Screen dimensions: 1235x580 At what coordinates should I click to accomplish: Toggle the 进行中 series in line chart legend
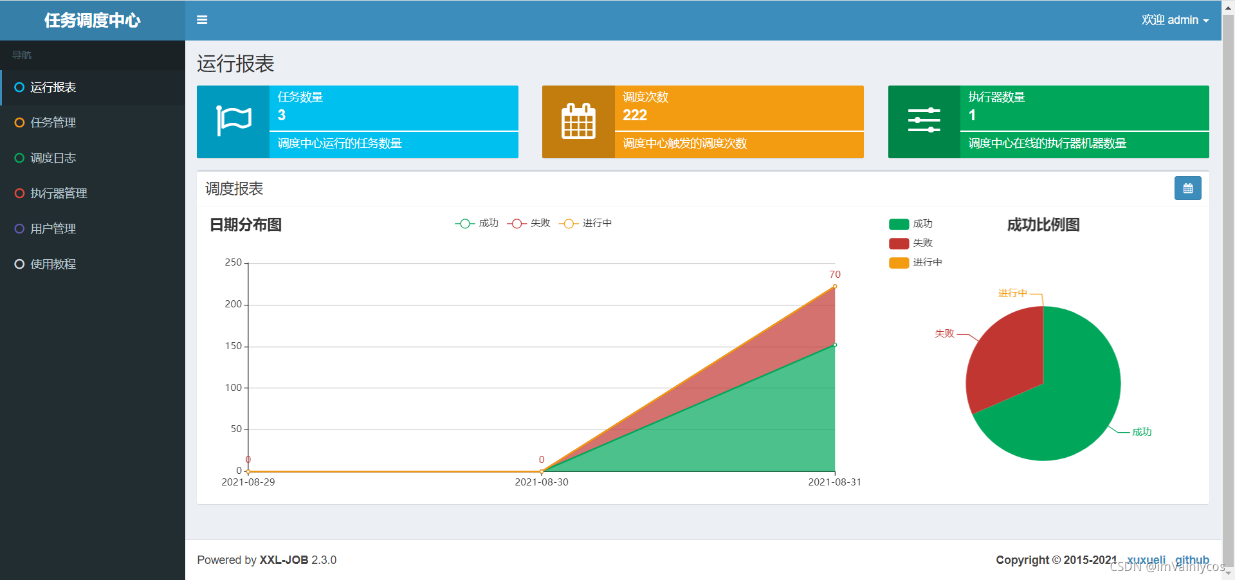(585, 223)
